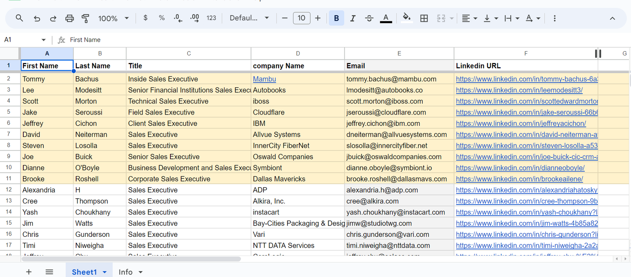Select the Cloudflare company cell
The width and height of the screenshot is (631, 277).
point(298,112)
